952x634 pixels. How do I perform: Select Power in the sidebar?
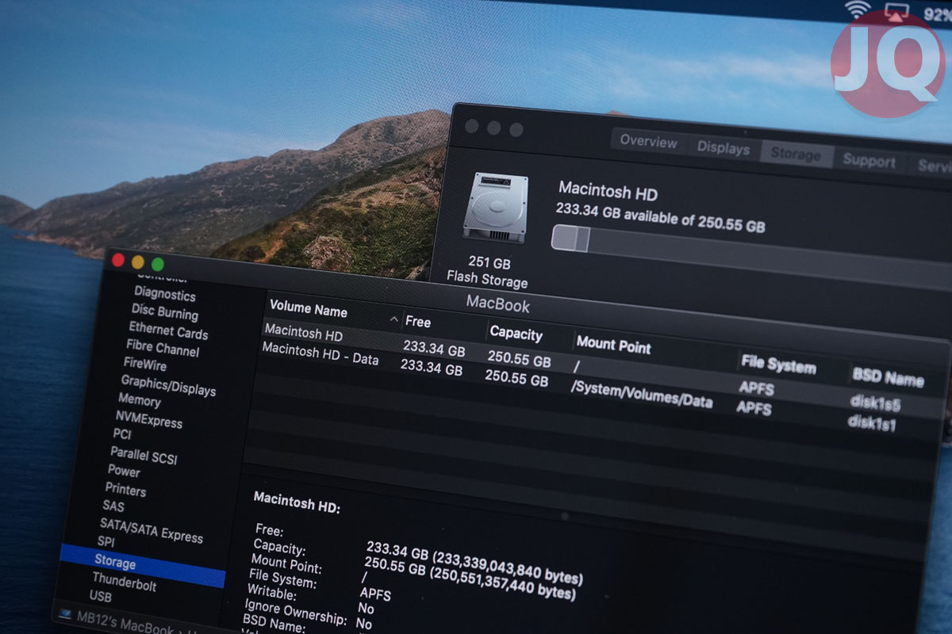pos(124,471)
